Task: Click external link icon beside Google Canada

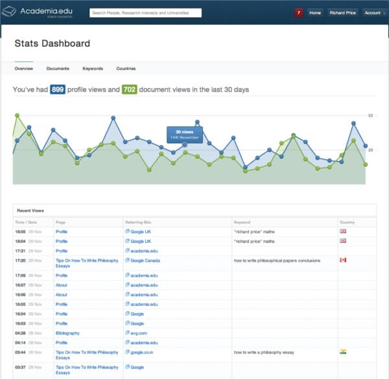Action: tap(127, 260)
